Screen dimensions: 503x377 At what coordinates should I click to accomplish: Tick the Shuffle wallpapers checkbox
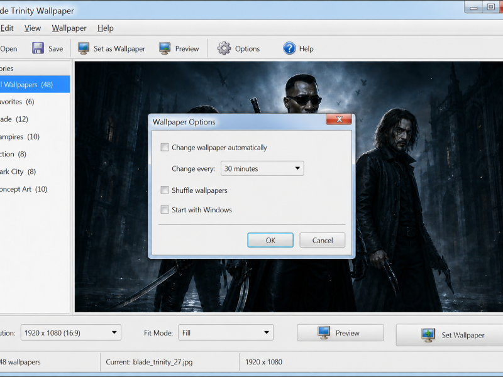(165, 190)
